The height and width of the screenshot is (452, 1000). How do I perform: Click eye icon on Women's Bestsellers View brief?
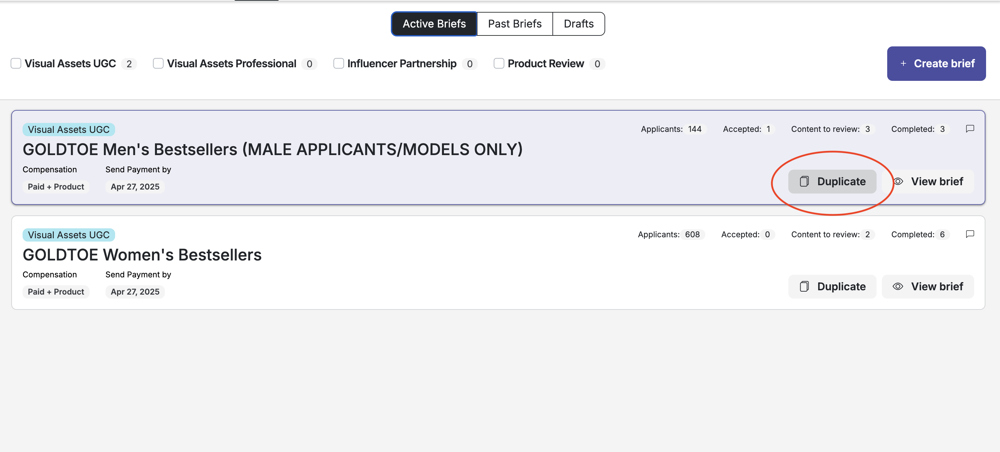897,286
